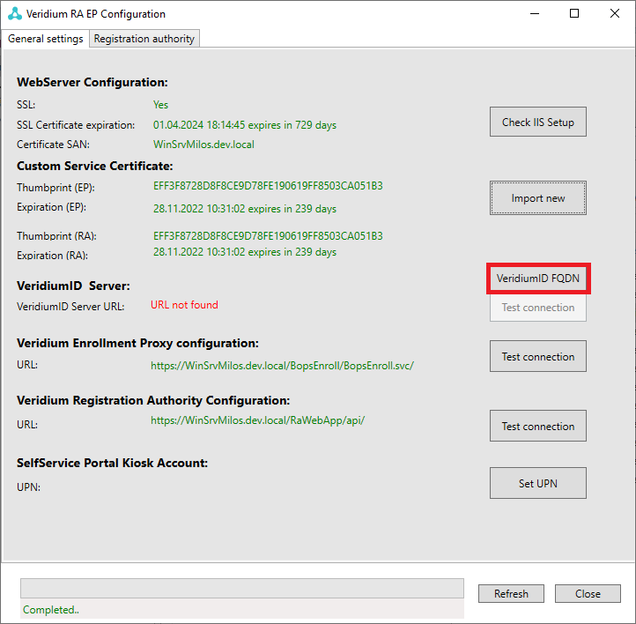Click the BopsEnroll.svc URL text

[x=282, y=366]
